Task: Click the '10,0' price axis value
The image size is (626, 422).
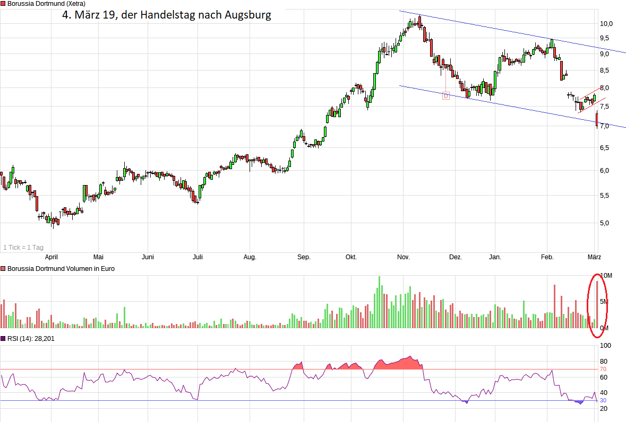Action: click(606, 23)
